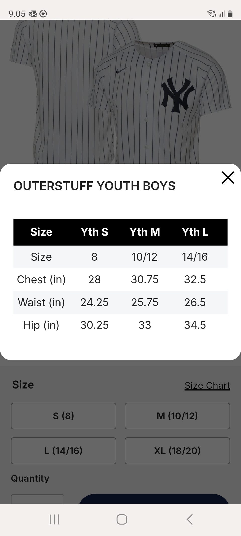
Task: Tap the clock in the status bar
Action: click(17, 14)
